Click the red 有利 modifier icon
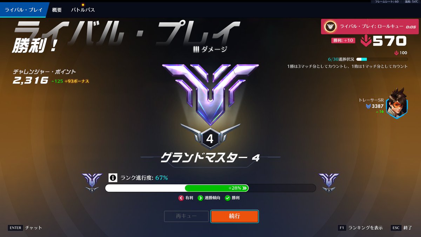 coord(181,198)
